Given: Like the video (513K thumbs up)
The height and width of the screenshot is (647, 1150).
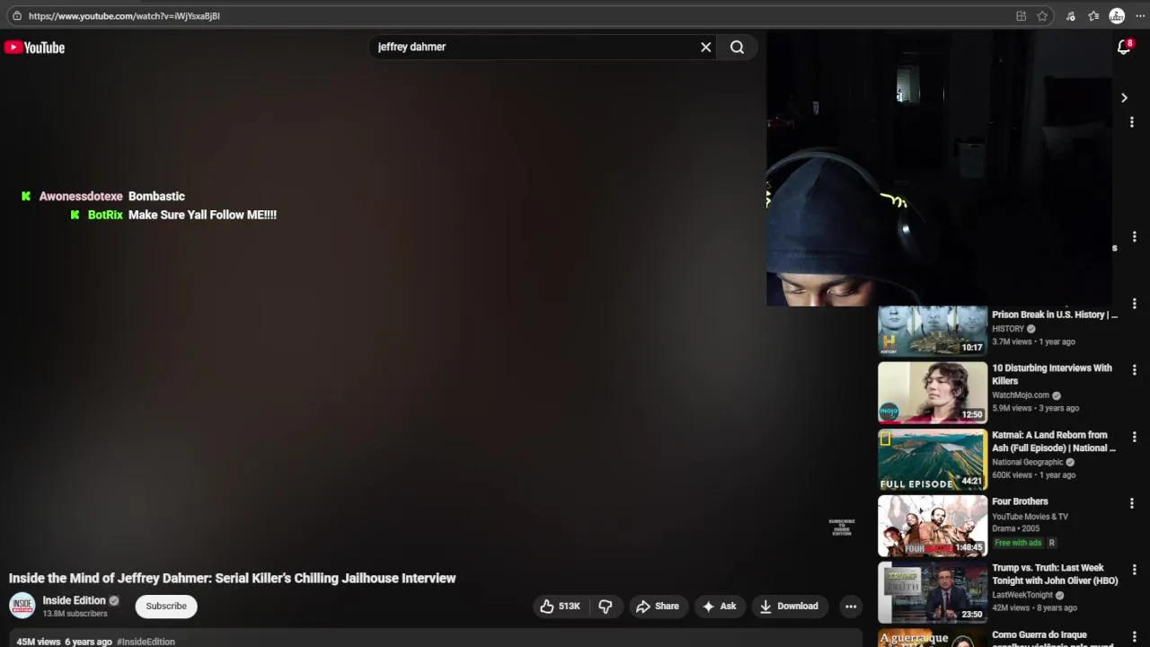Looking at the screenshot, I should pyautogui.click(x=560, y=607).
